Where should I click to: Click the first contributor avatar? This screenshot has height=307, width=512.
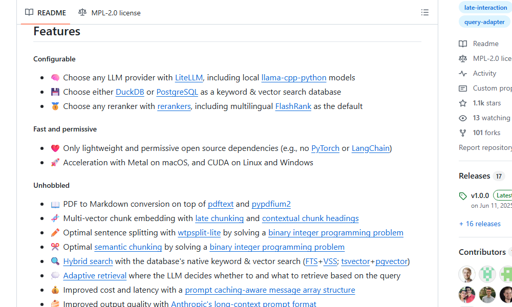pos(467,274)
